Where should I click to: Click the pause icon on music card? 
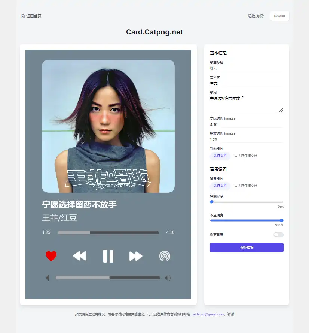tap(108, 256)
